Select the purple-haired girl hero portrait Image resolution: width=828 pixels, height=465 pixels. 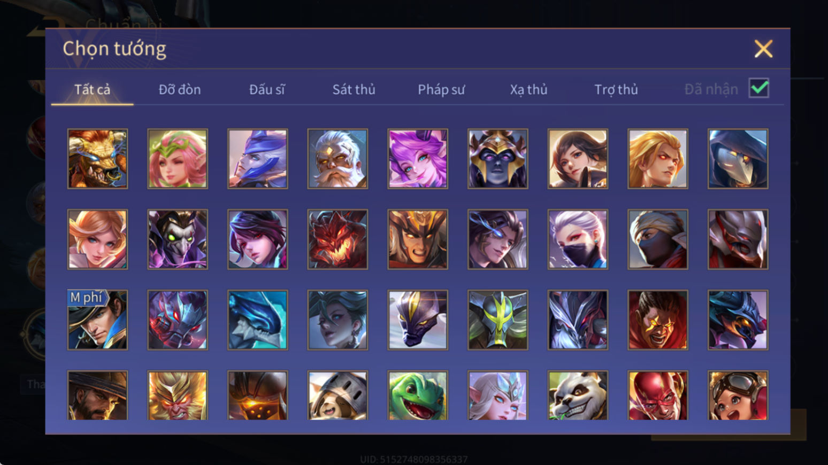coord(418,159)
